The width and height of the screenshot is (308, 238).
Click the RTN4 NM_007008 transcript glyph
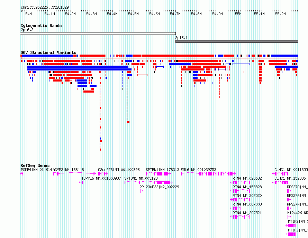tap(236, 208)
